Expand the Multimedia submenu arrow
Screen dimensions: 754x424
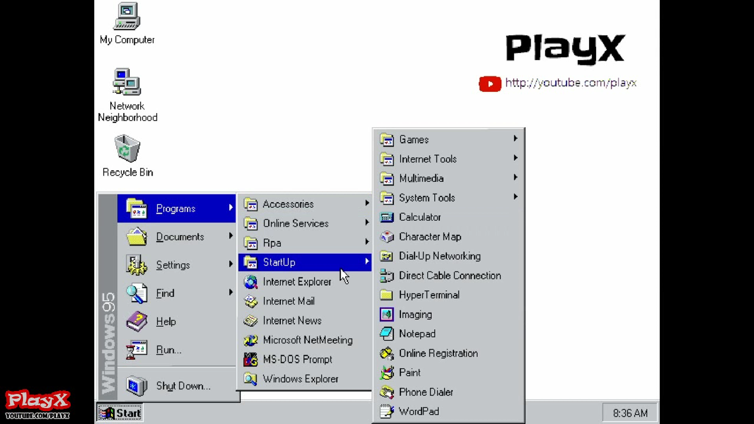point(515,178)
